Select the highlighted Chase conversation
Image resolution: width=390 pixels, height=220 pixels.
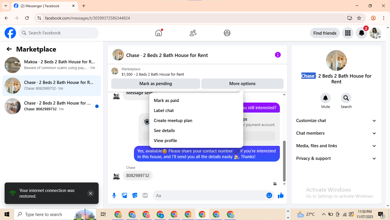pyautogui.click(x=52, y=86)
